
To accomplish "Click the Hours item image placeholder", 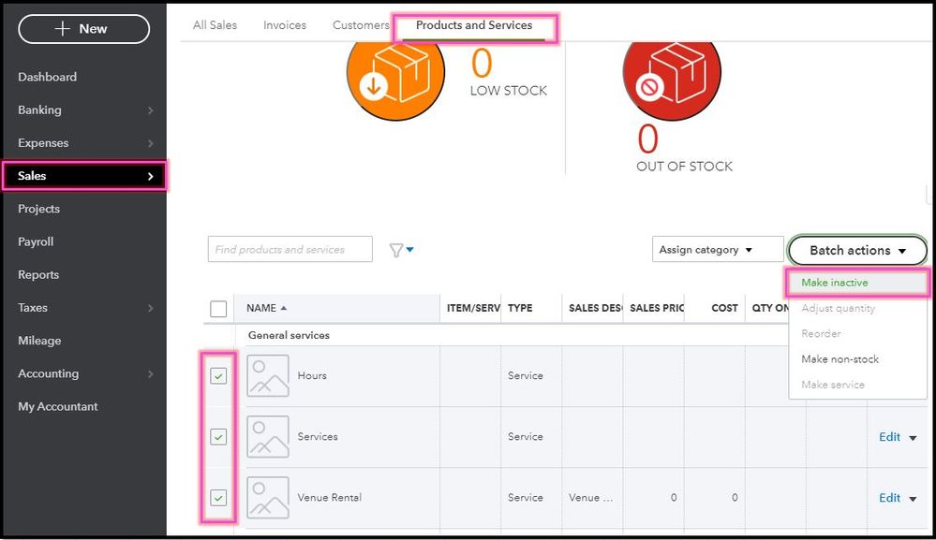I will click(267, 375).
